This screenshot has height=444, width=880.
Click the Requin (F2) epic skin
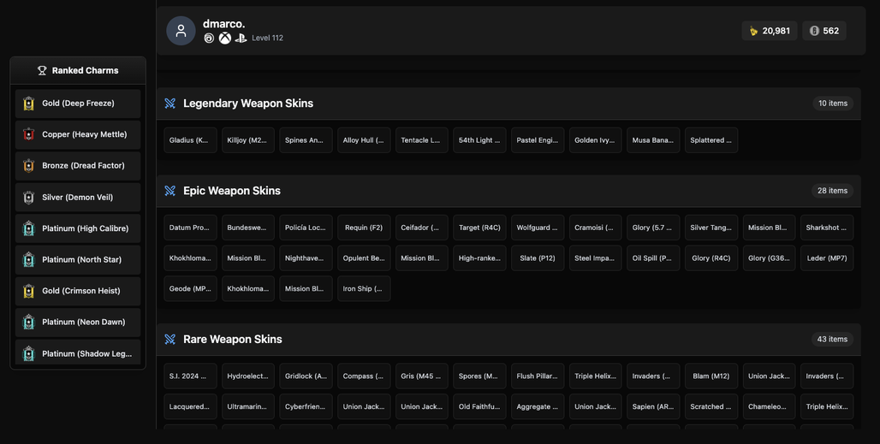click(364, 228)
